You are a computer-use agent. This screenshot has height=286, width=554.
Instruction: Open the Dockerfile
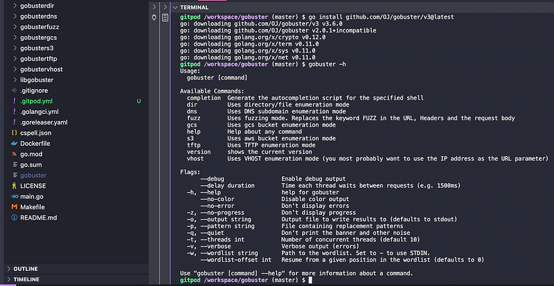[x=35, y=144]
